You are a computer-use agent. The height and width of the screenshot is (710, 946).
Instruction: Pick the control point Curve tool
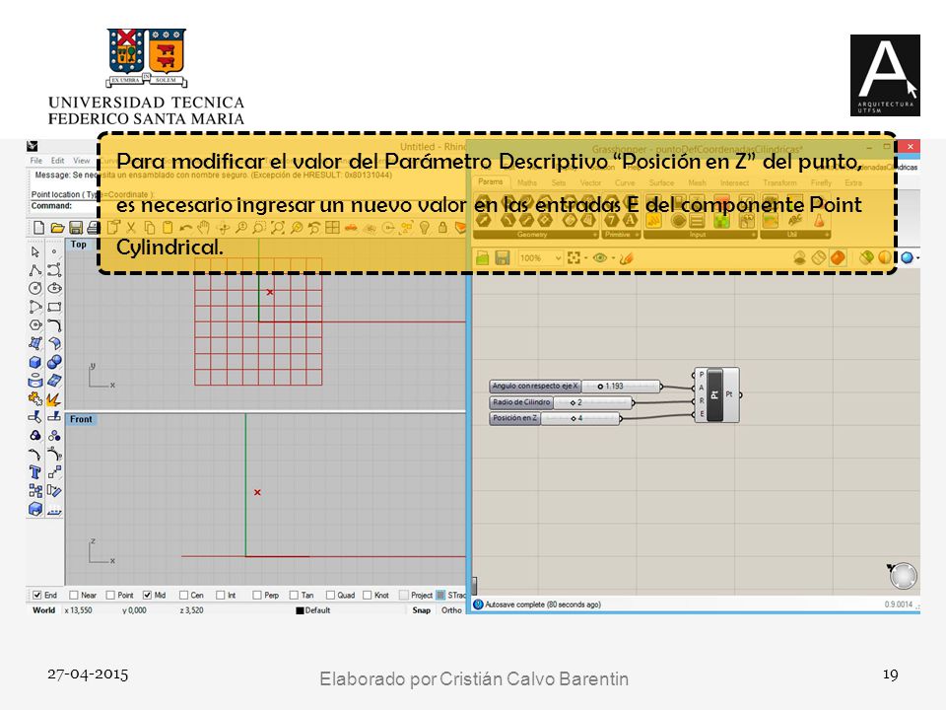coord(54,270)
